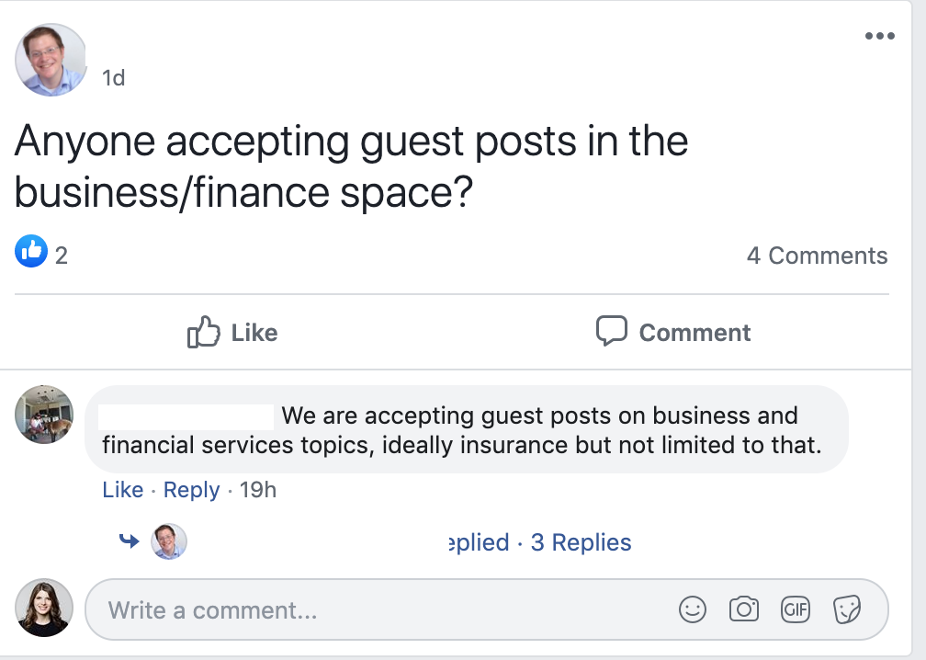Screen dimensions: 926x660
Task: Click the commenter's profile picture
Action: 44,415
